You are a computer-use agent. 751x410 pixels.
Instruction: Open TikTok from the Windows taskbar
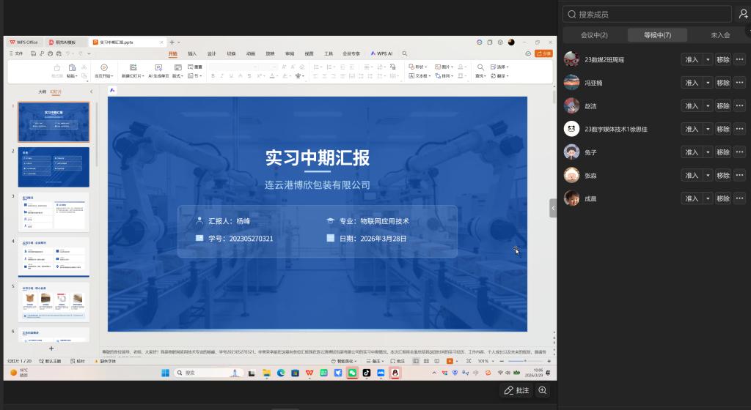(x=367, y=373)
